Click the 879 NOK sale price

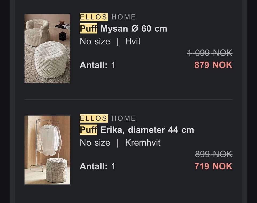[x=213, y=65]
